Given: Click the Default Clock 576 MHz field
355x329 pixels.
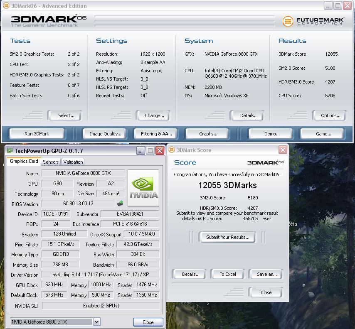Looking at the screenshot, I should pyautogui.click(x=54, y=295).
